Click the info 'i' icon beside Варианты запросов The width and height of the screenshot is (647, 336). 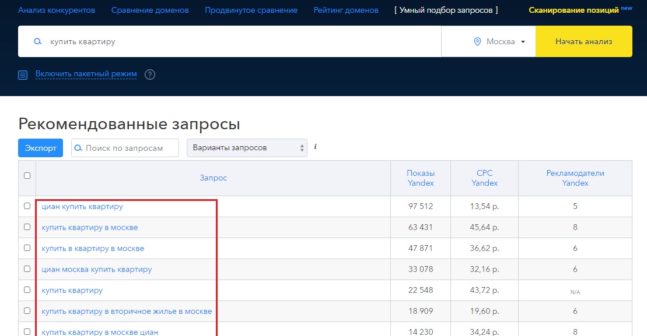[x=315, y=147]
